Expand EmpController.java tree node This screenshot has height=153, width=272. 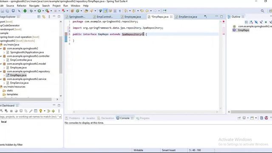[x=4, y=60]
